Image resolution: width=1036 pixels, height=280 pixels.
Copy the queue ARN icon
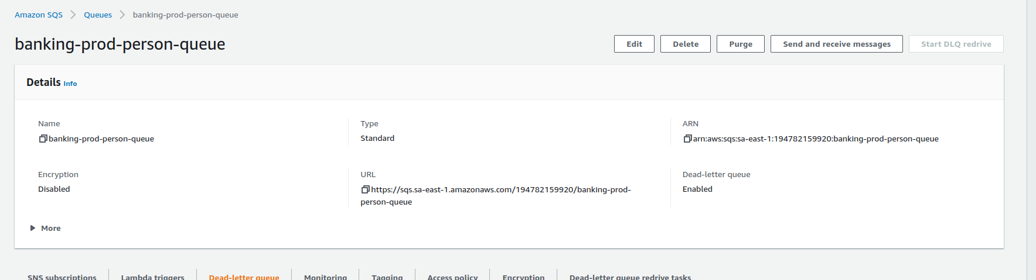click(x=687, y=139)
